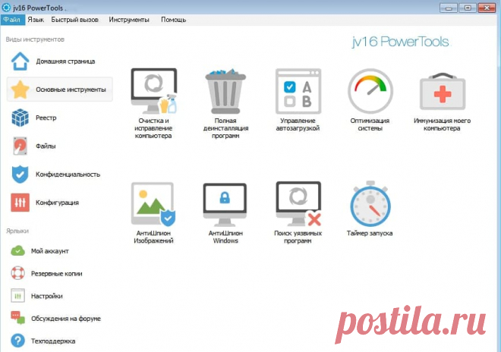501x352 pixels.
Task: Open Оптимизация системы gauge icon
Action: [370, 91]
